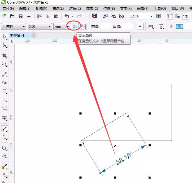The width and height of the screenshot is (192, 183).
Task: Select the Text tool
Action: coord(5,118)
